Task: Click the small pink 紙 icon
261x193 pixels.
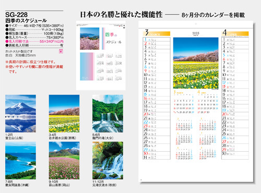Action: (61, 52)
